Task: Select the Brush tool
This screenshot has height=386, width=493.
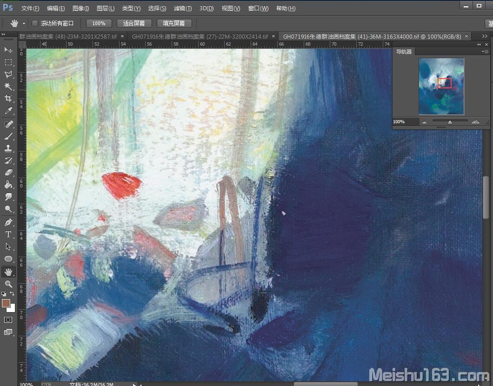Action: pos(8,136)
